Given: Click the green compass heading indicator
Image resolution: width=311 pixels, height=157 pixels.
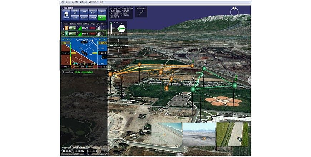Looking at the screenshot, I should tap(122, 29).
